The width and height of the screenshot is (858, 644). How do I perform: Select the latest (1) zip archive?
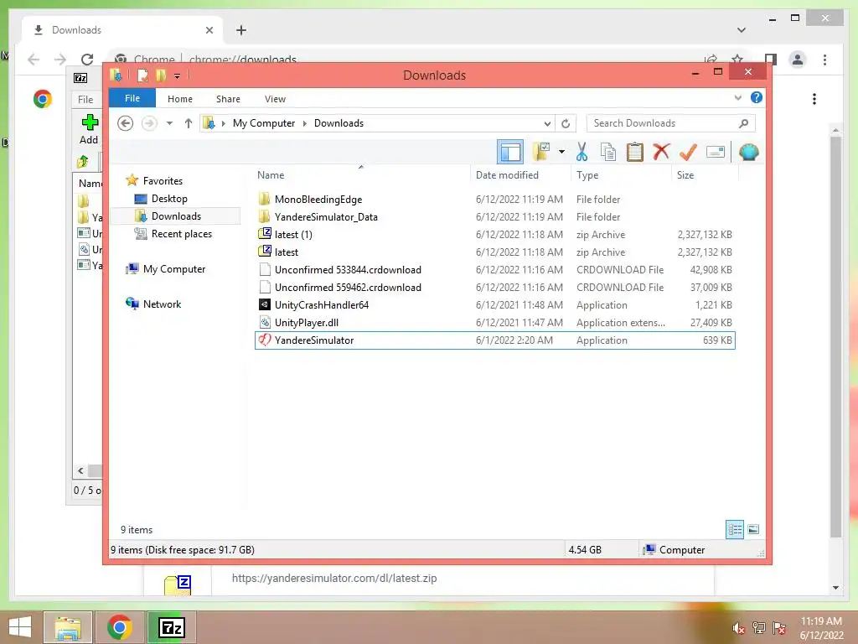(x=494, y=235)
